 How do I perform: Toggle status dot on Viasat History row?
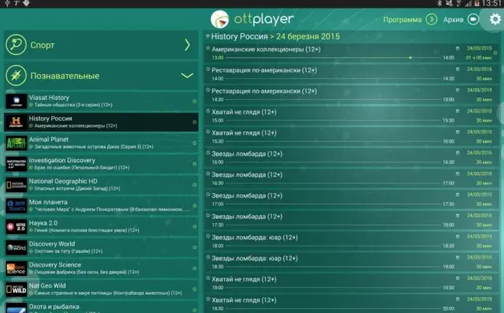194,101
